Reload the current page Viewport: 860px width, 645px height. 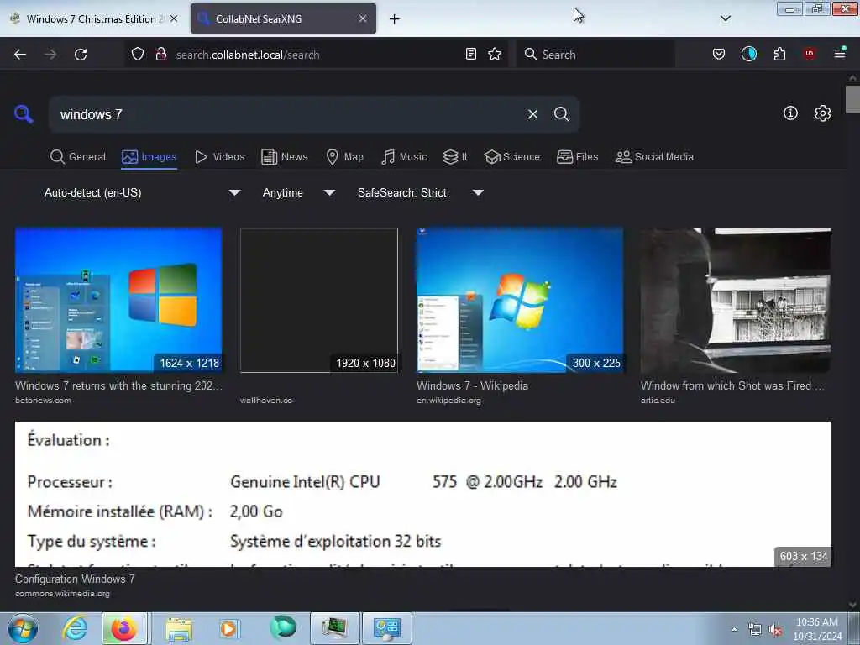(81, 55)
